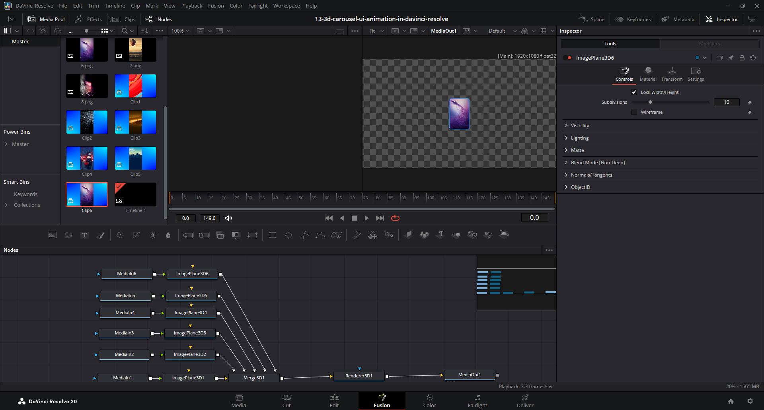
Task: Click the Background tool icon in toolbar
Action: point(53,235)
